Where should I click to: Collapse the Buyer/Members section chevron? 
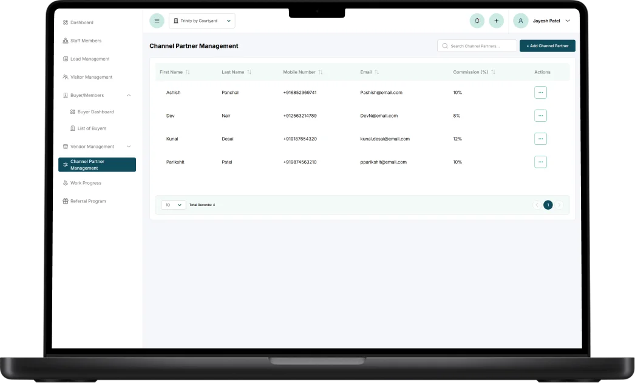coord(129,95)
